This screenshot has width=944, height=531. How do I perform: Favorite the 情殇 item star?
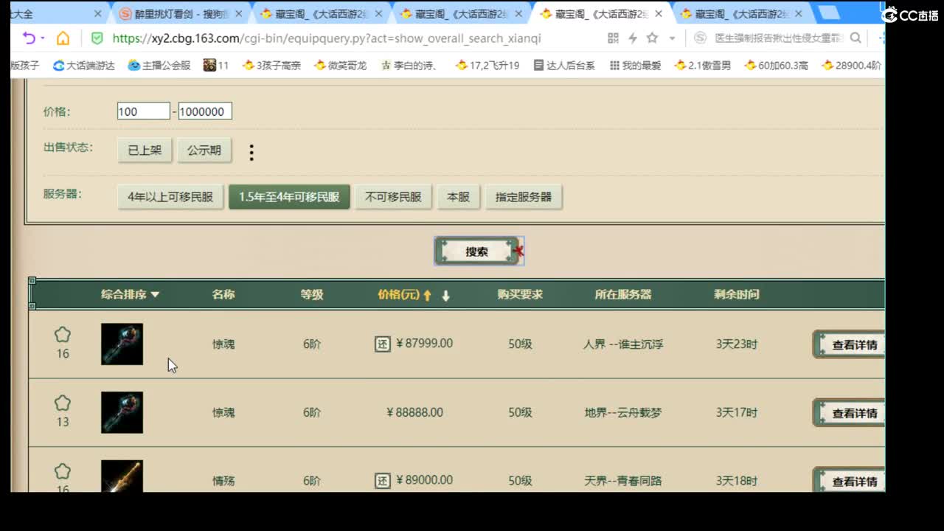[63, 471]
